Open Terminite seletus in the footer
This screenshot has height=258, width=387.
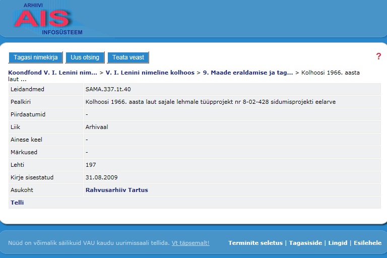click(x=255, y=243)
